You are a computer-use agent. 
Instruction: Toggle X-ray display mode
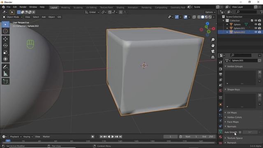coord(194,17)
